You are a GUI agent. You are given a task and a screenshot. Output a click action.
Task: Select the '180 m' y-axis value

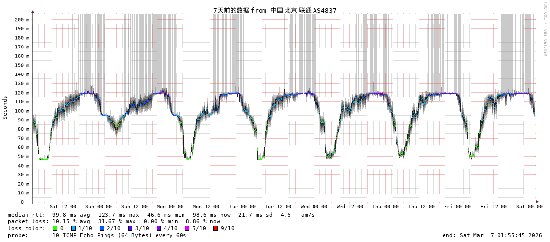point(22,38)
